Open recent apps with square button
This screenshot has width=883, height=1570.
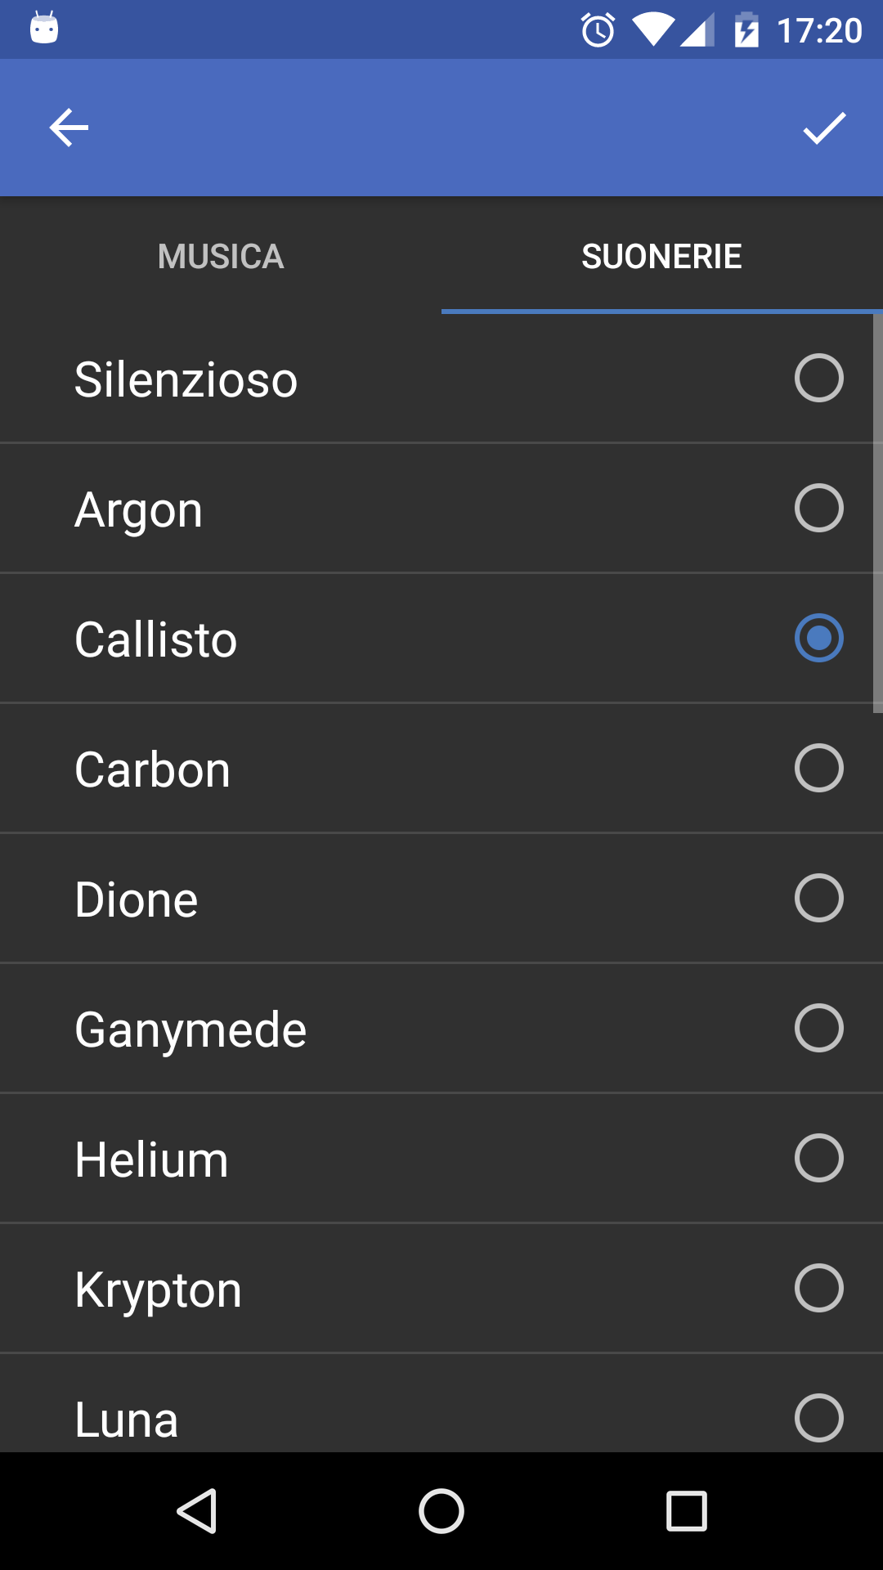tap(686, 1510)
